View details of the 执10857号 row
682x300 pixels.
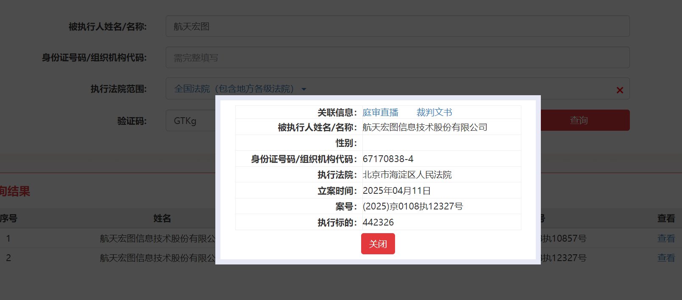pos(666,238)
